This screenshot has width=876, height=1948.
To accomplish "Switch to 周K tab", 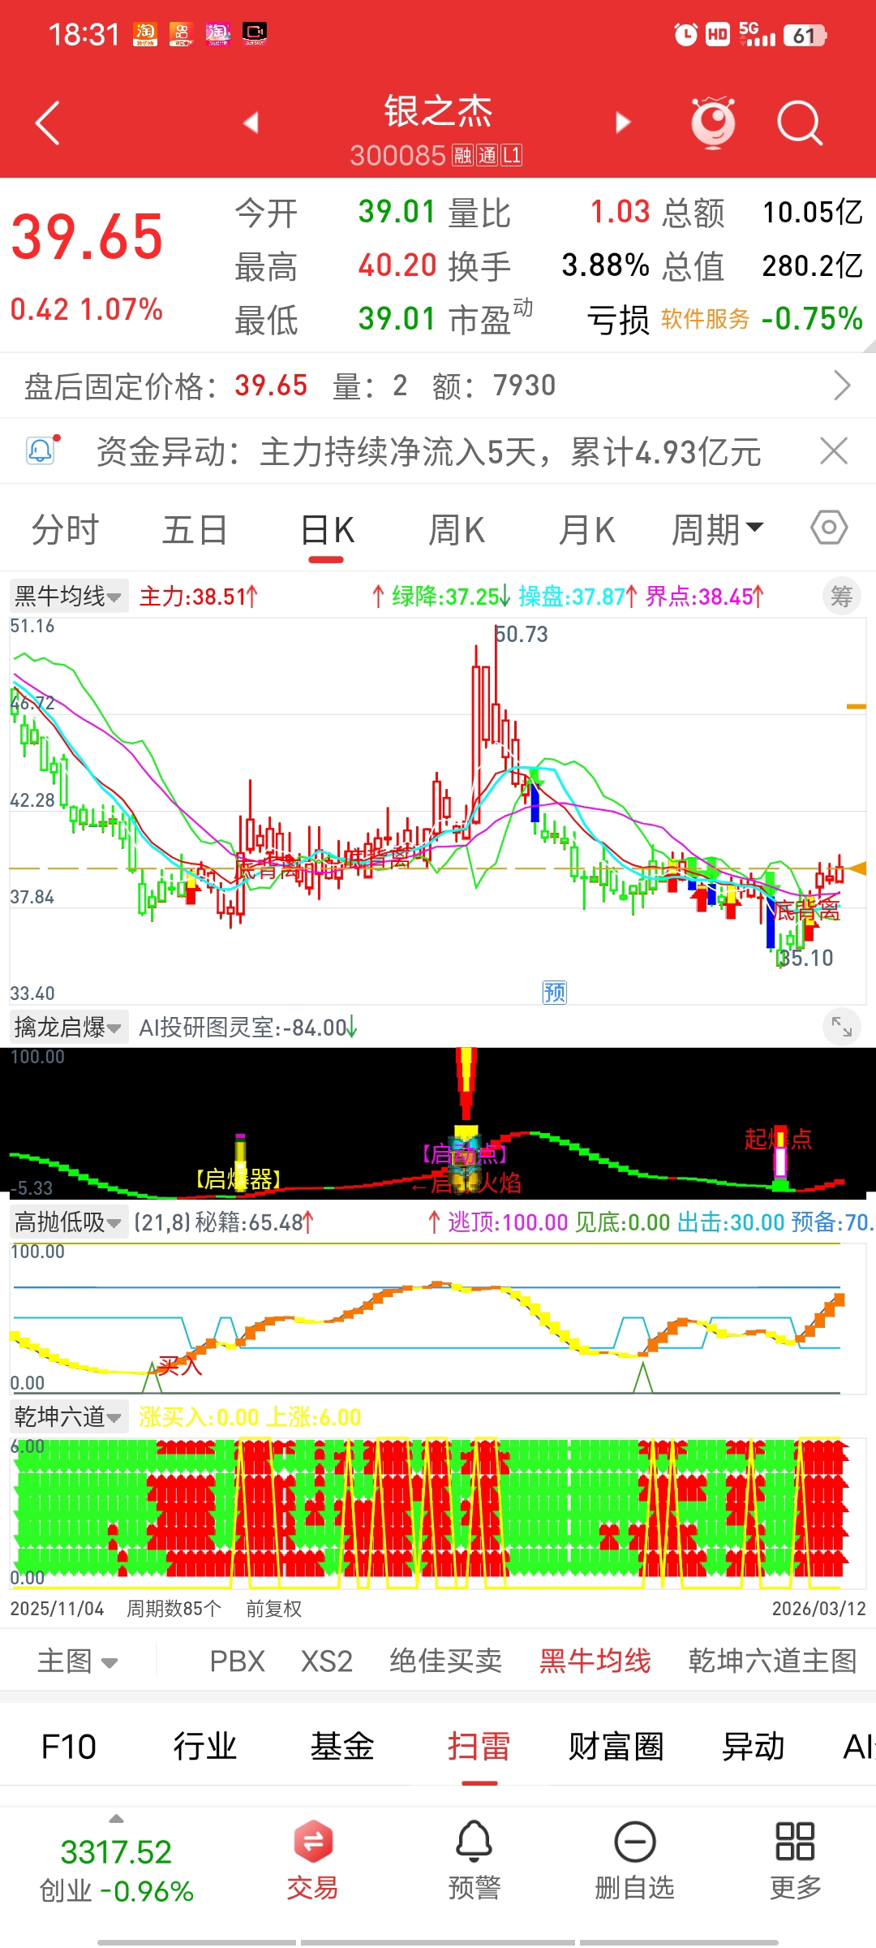I will (457, 530).
